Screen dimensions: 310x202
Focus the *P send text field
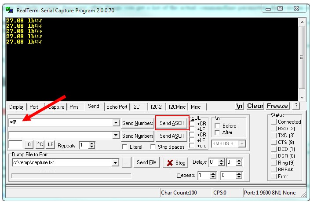point(61,123)
